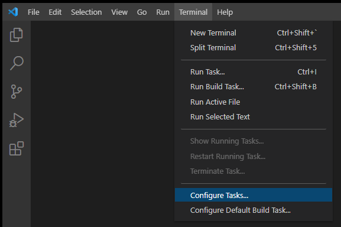Open the Extensions view icon

tap(17, 148)
